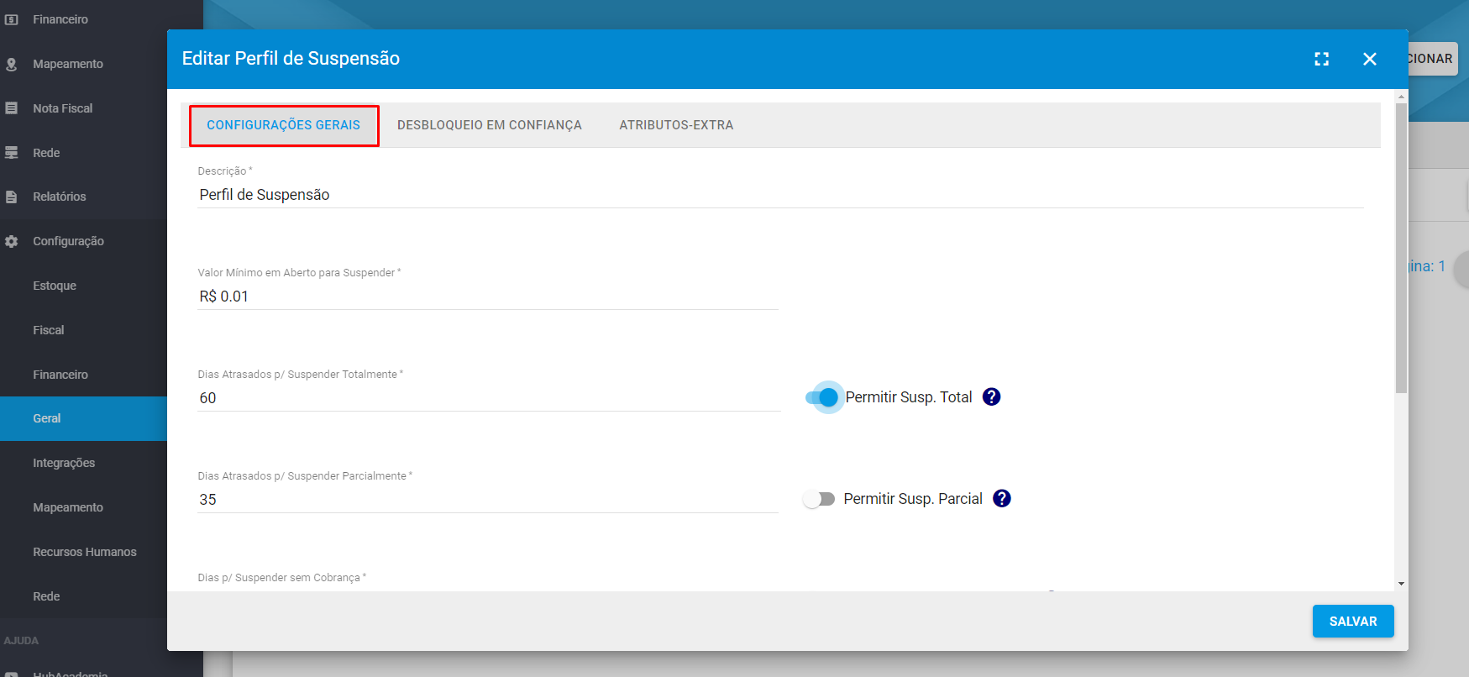Click the Rede network icon in sidebar

point(12,153)
